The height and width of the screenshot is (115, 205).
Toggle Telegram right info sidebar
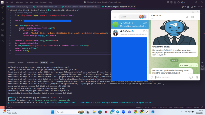click(192, 17)
